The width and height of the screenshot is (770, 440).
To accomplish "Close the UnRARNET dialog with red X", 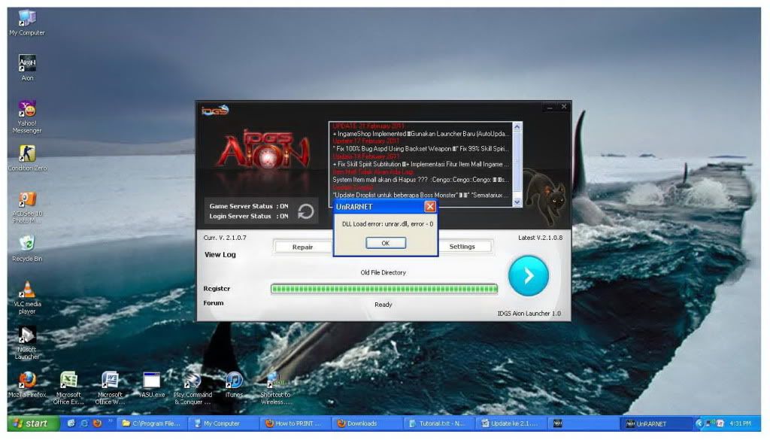I will (x=429, y=206).
